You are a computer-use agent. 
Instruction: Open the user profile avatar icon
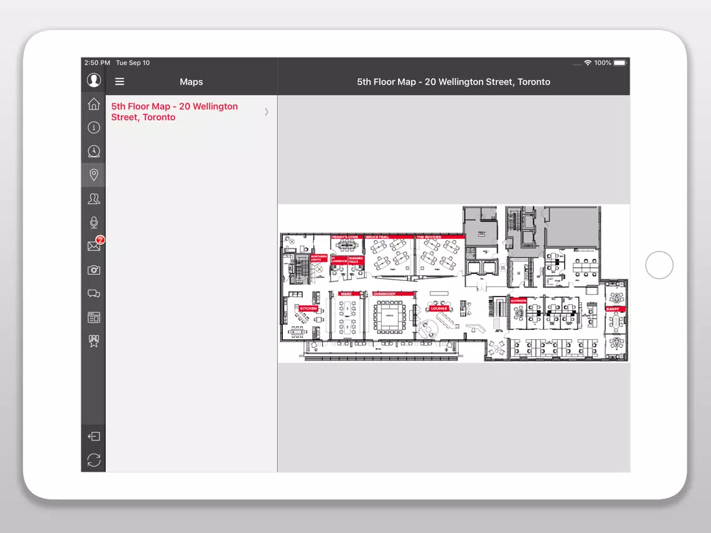[x=94, y=80]
